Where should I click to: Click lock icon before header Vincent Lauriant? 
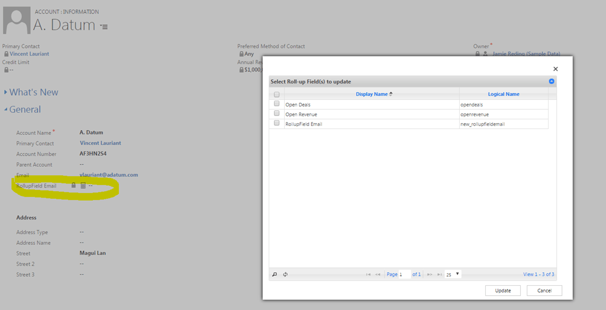tap(6, 54)
